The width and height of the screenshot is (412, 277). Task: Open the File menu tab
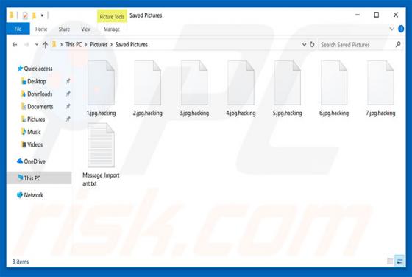point(18,29)
